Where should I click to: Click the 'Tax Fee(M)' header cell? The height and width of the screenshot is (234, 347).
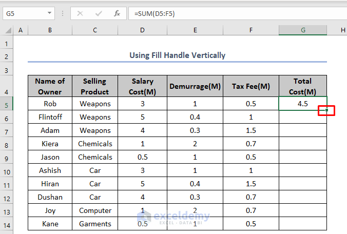click(250, 86)
